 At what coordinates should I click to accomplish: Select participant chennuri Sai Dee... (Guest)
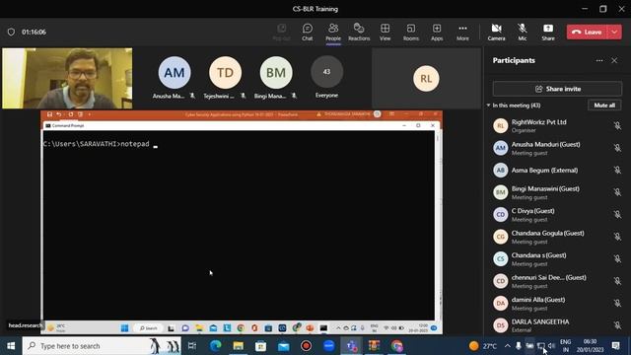[557, 281]
